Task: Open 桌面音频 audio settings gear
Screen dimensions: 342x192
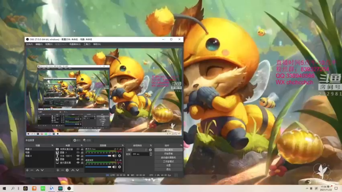Action: point(120,167)
